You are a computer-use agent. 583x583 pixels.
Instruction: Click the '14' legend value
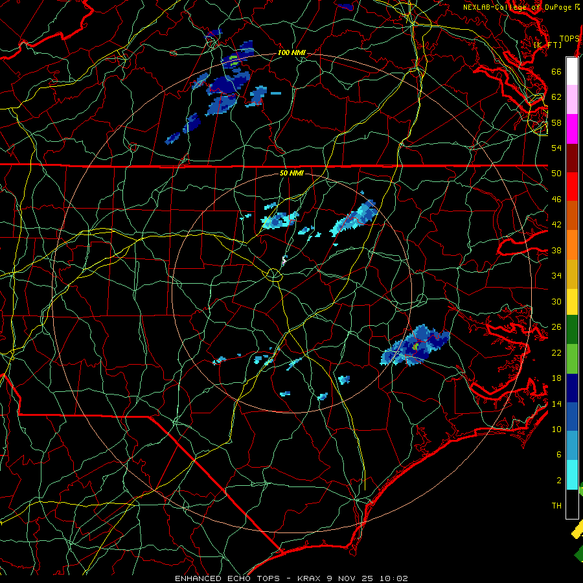[x=556, y=404]
